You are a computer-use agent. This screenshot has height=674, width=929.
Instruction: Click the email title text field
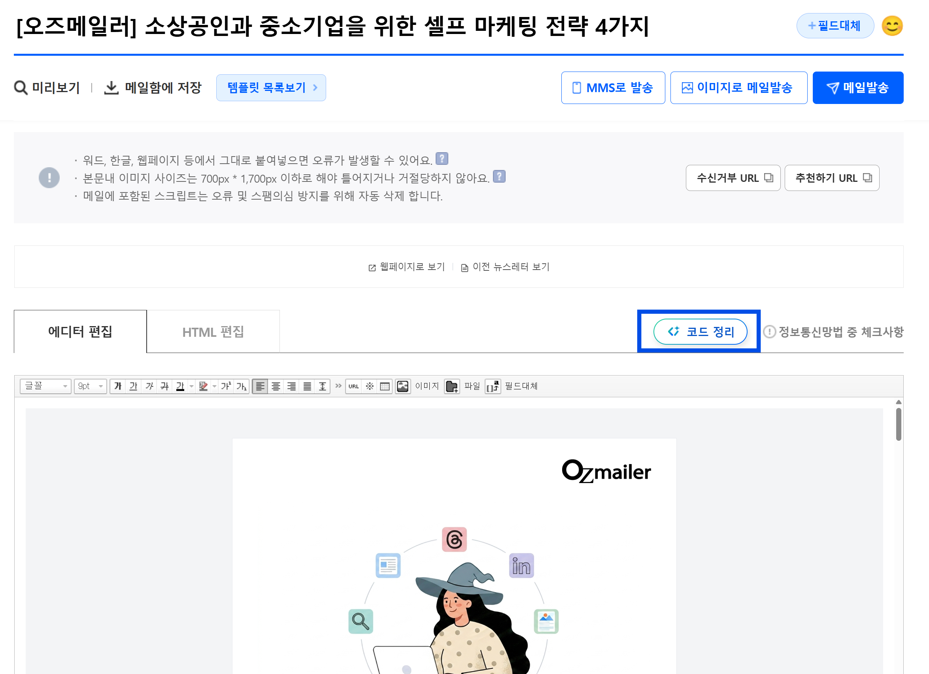[332, 26]
